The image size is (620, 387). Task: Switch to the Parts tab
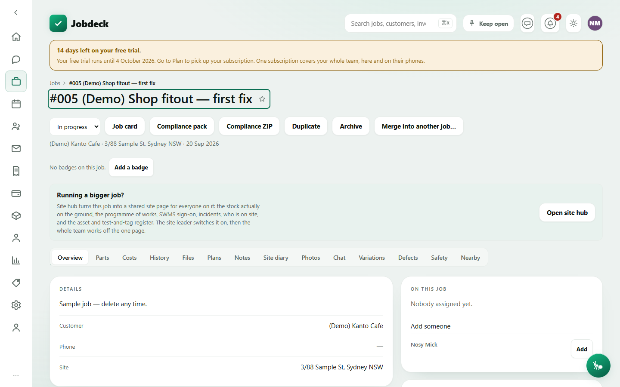coord(102,258)
